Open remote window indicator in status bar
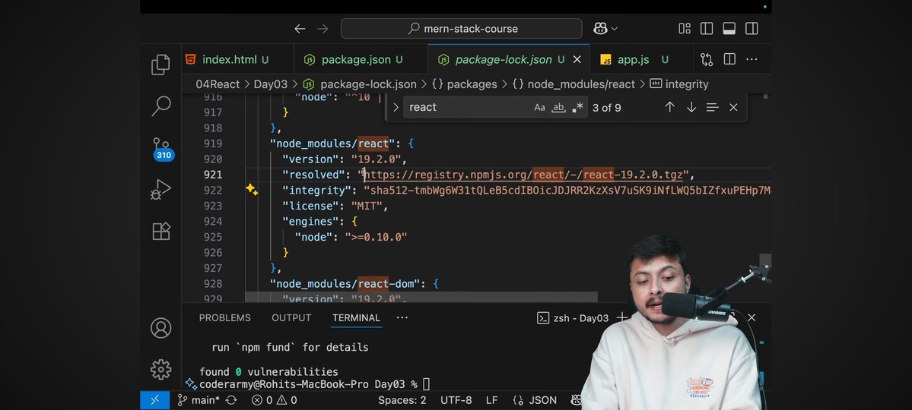 coord(154,400)
